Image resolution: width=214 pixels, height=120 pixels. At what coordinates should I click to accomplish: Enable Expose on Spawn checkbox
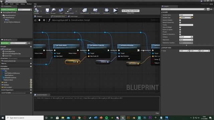pyautogui.click(x=180, y=30)
